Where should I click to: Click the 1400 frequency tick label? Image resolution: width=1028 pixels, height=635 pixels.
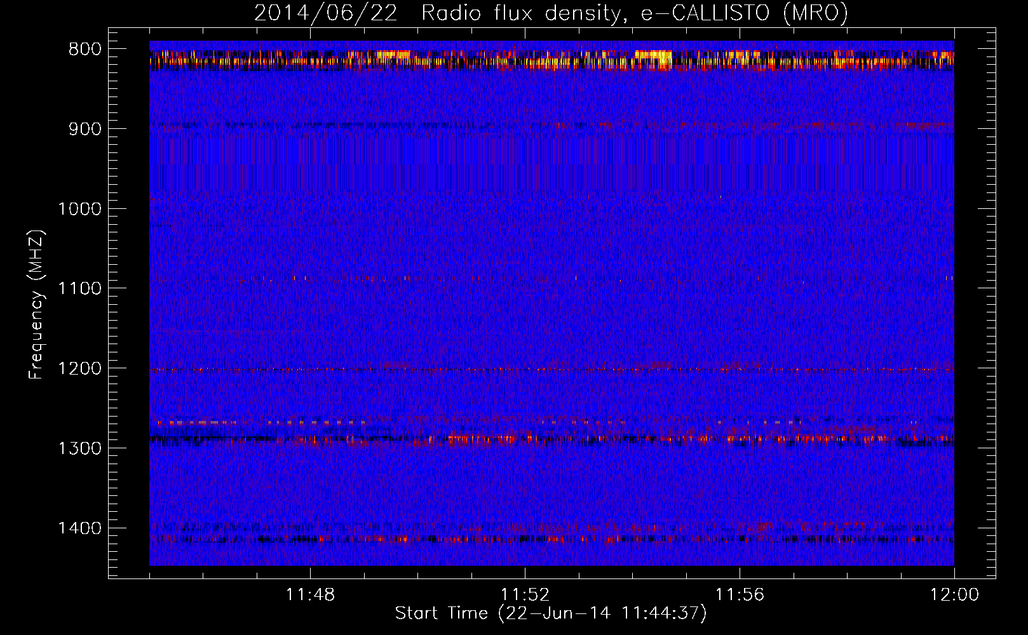79,528
